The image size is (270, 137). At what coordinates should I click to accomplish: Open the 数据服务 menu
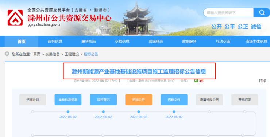coord(189,42)
